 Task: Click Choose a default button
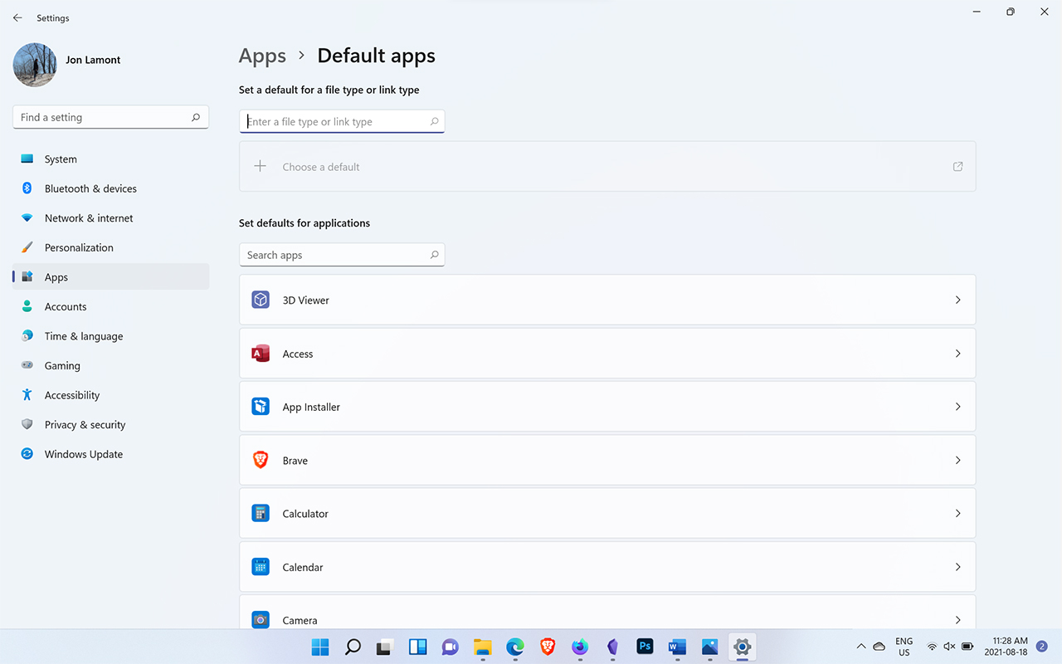coord(320,167)
